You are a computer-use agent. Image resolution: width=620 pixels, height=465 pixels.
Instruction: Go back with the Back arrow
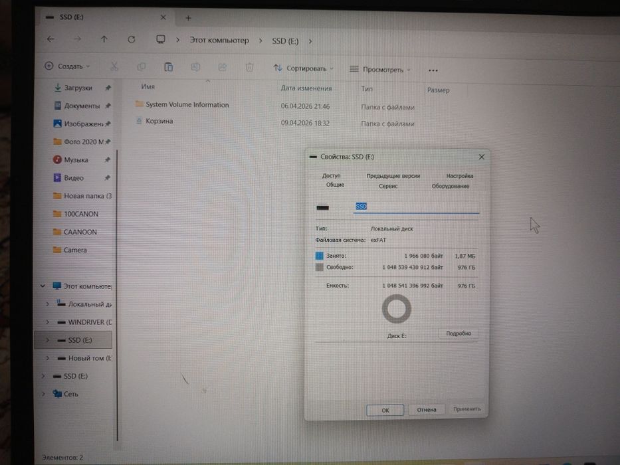tap(51, 39)
